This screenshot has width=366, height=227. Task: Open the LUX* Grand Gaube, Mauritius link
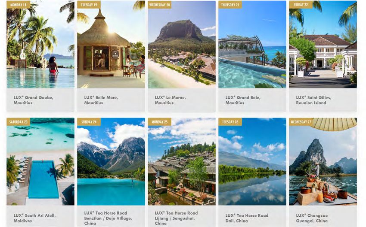[34, 100]
